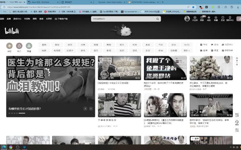Screen dimensions: 241x150
Task: Select the 鬼畜 channel button
Action: (x=96, y=45)
